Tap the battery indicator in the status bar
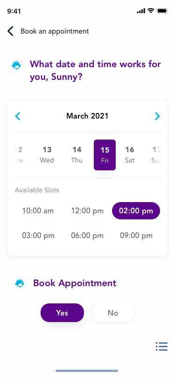Screen dimensions: 175x379 point(162,11)
